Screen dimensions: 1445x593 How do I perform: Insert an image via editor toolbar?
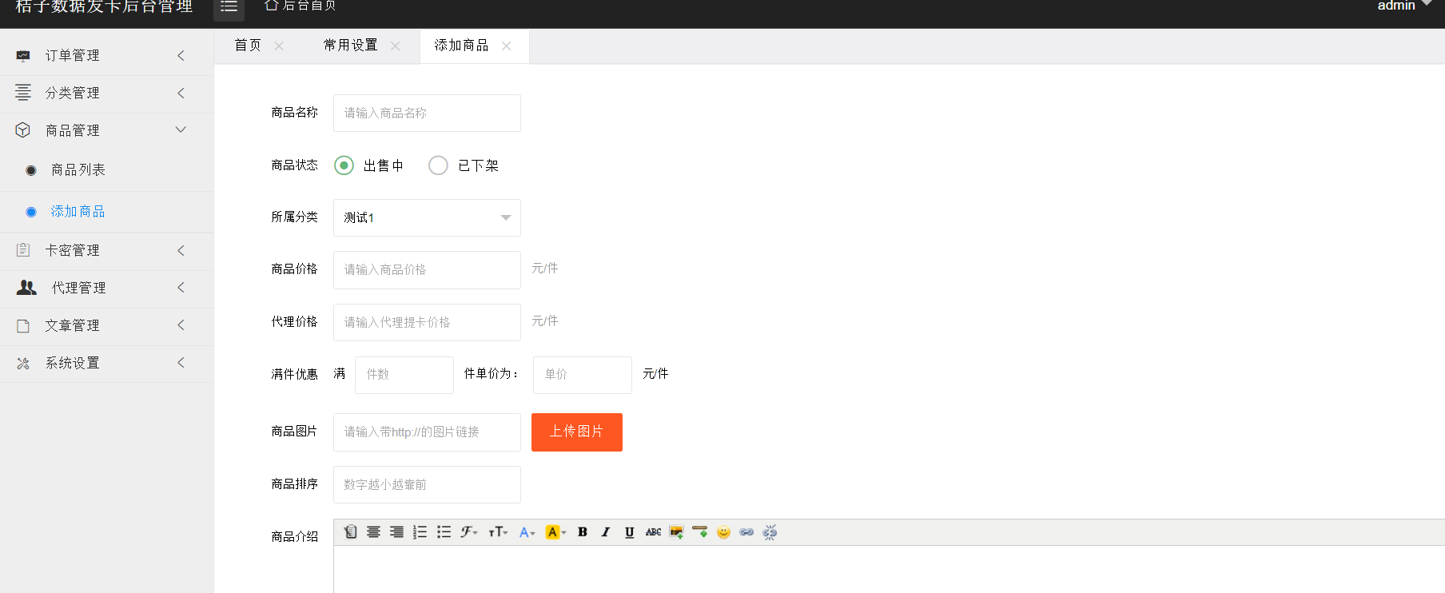[x=676, y=532]
